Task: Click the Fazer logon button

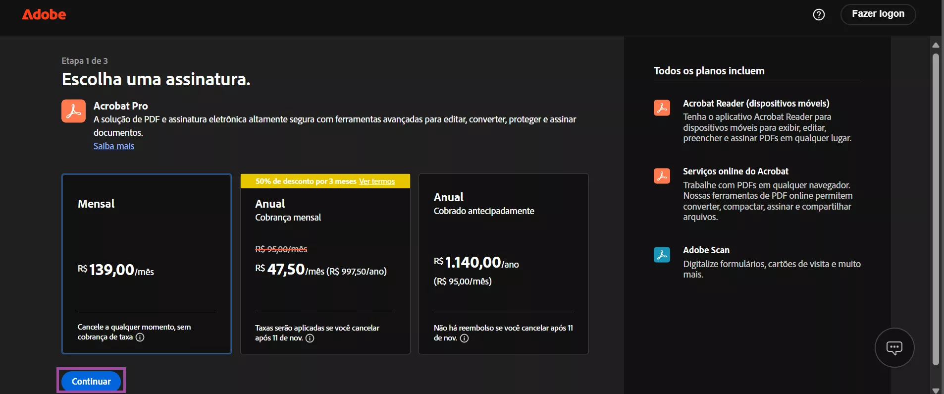Action: tap(878, 14)
